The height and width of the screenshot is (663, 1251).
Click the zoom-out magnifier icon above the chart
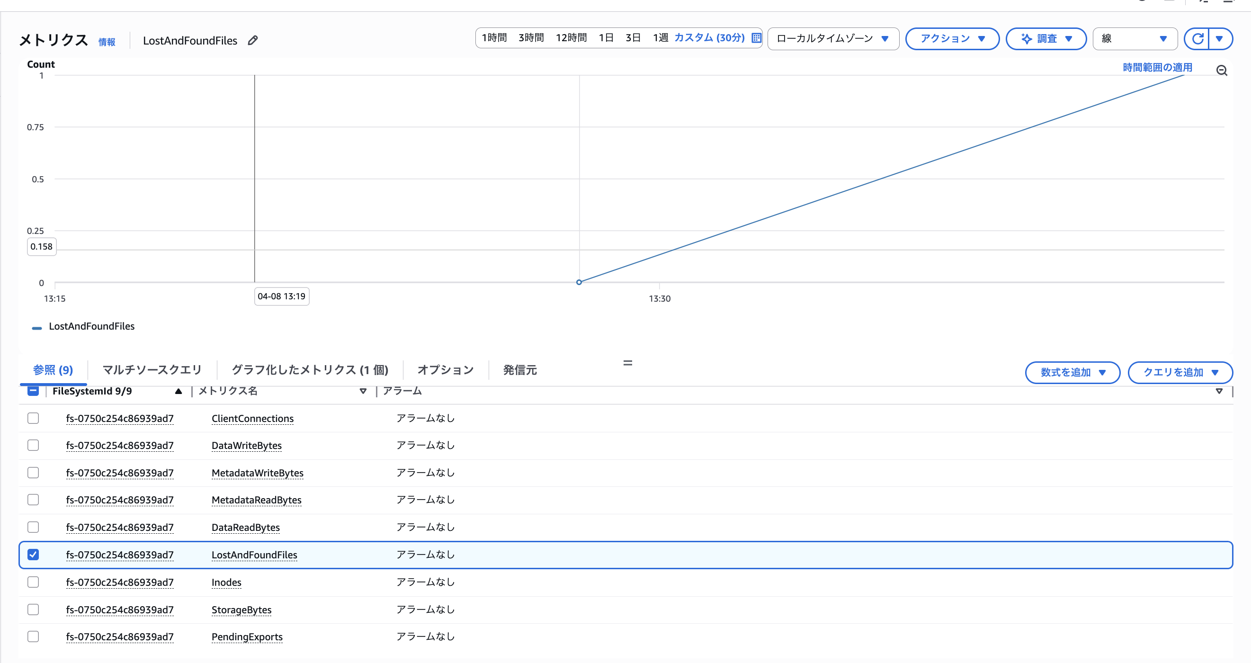[1222, 71]
